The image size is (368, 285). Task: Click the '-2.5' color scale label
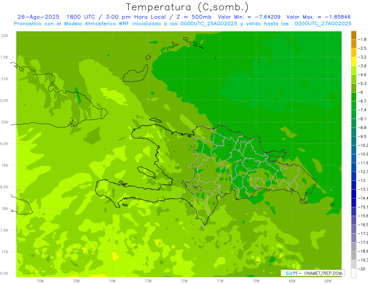coord(362,48)
